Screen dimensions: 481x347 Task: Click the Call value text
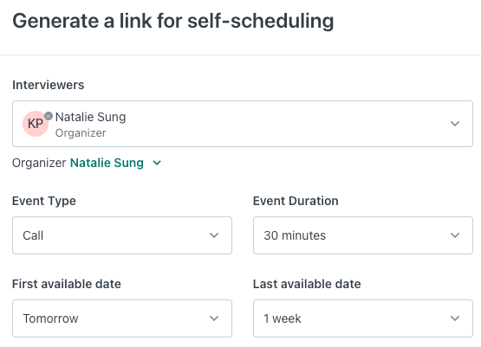[33, 235]
